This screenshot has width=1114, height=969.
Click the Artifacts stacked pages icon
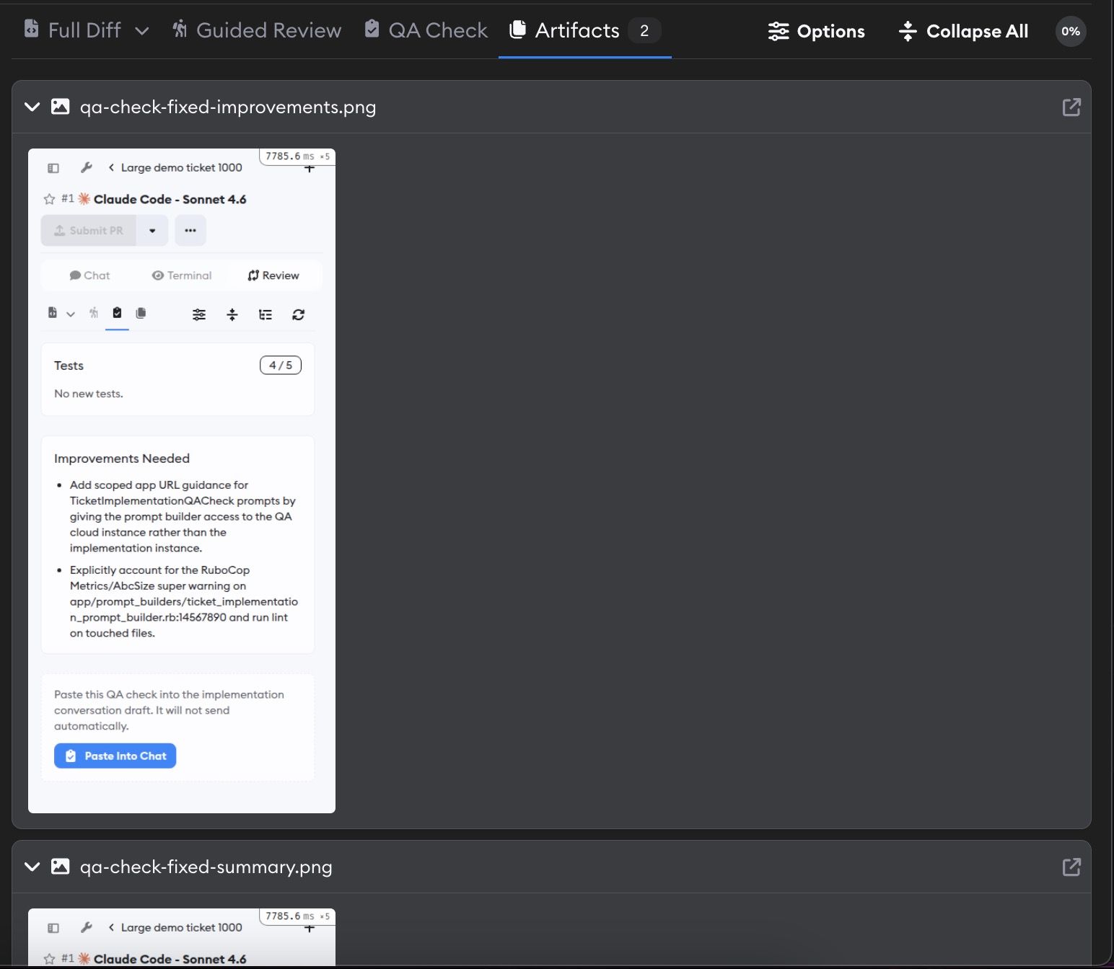pos(517,29)
